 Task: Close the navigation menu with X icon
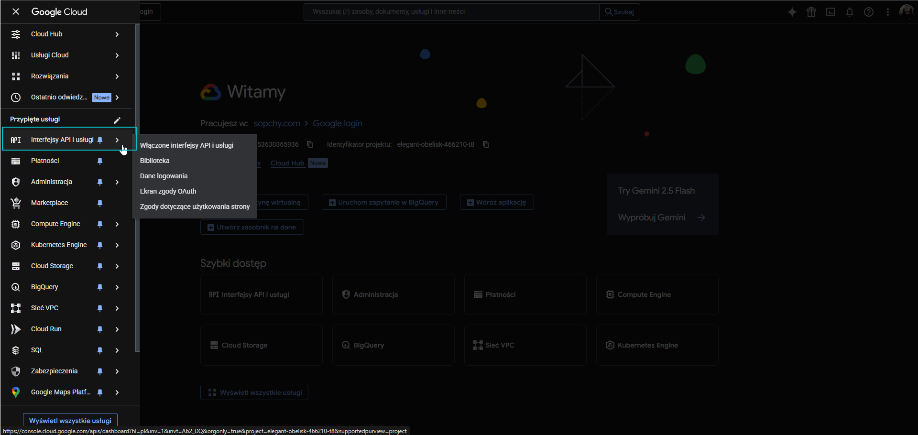point(16,11)
